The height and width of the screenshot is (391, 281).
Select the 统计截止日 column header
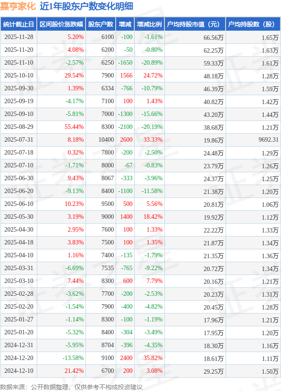pos(18,24)
